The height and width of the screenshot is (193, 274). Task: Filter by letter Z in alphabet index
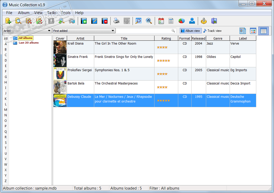pos(5,181)
